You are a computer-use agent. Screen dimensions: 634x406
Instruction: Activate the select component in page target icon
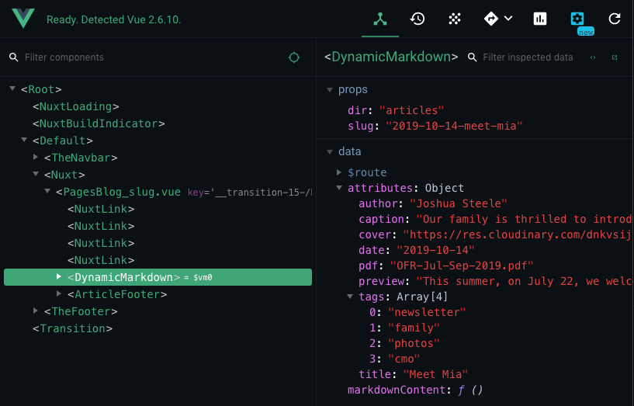(x=294, y=57)
